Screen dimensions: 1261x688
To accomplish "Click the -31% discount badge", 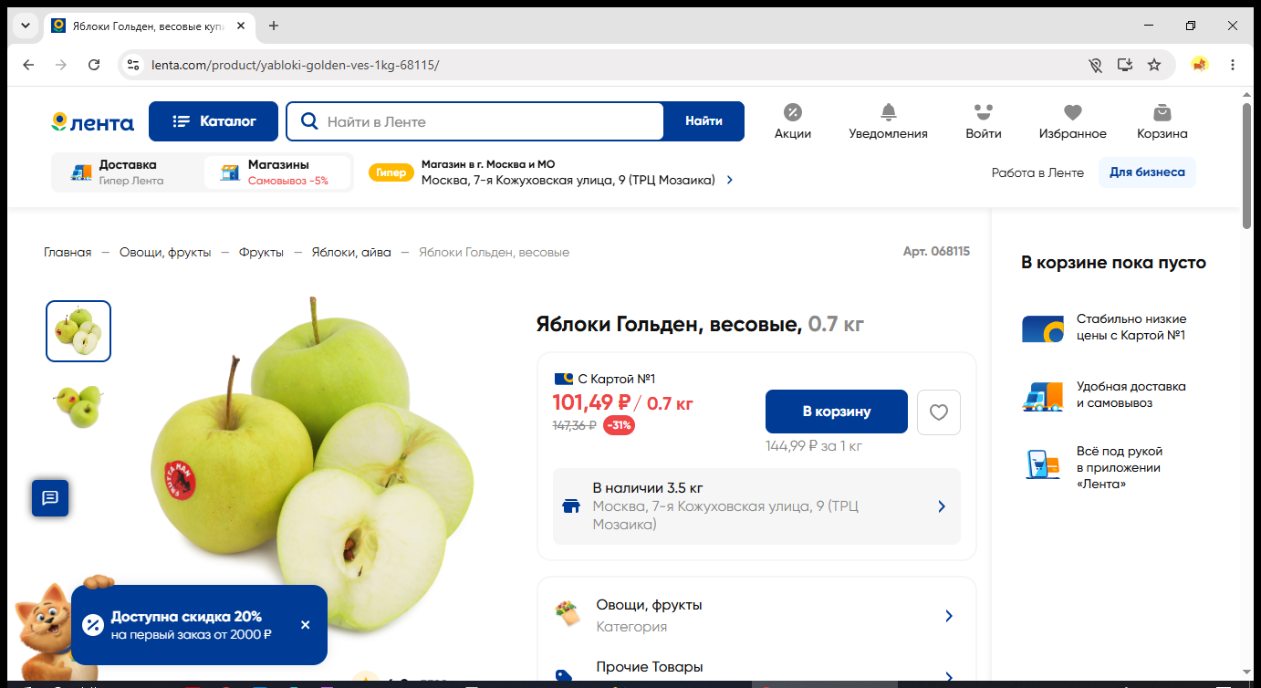I will 619,425.
